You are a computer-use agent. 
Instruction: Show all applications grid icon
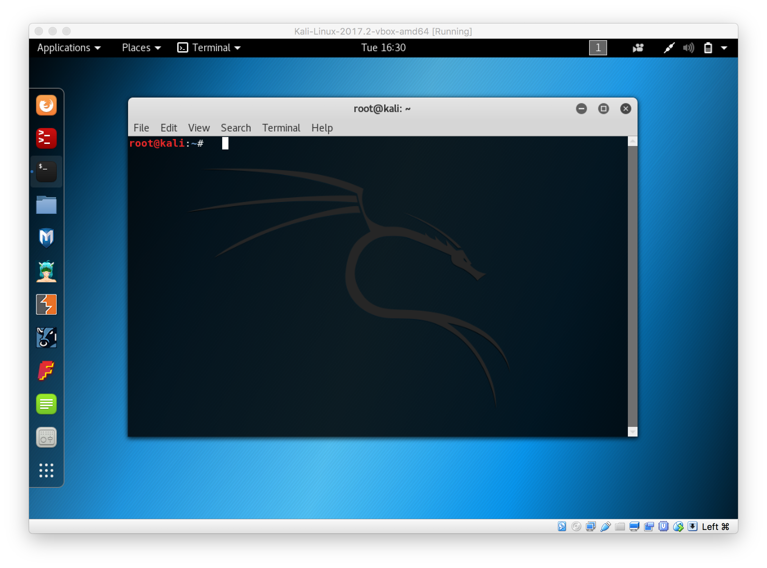coord(46,470)
